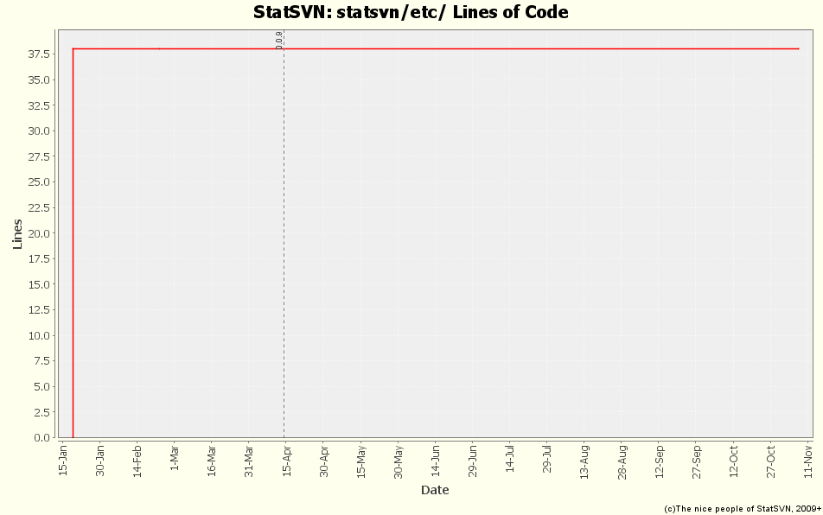Image resolution: width=823 pixels, height=515 pixels.
Task: Click the chart title 'StatSVN: statsvn/etc/ Lines of Code'
Action: click(x=411, y=12)
